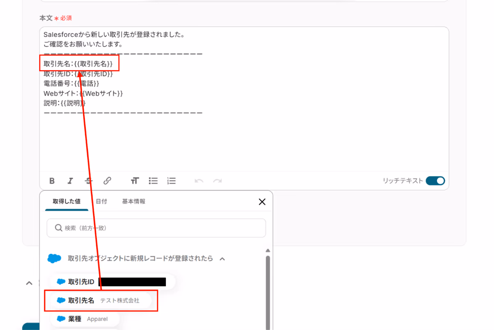Insert a link with chain icon
Viewport: 494px width, 330px height.
click(x=107, y=181)
